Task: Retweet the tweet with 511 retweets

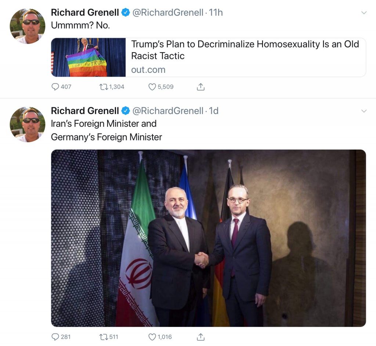Action: 104,337
